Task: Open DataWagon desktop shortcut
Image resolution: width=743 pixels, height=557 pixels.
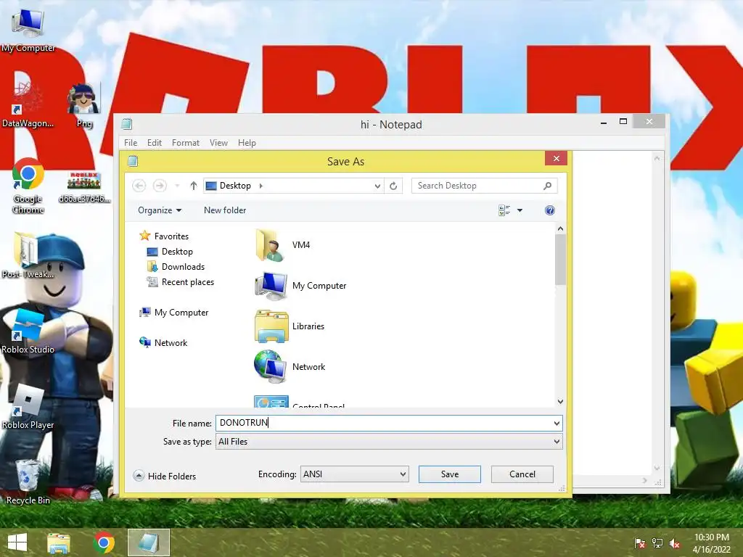Action: 27,105
